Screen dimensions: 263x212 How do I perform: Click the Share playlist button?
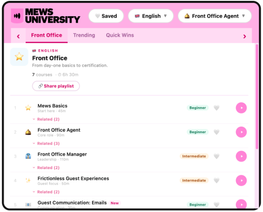(56, 86)
